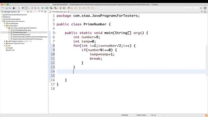Collapse the com.staa.JavaProgramsForTesters package
This screenshot has width=208, height=117.
pyautogui.click(x=7, y=28)
